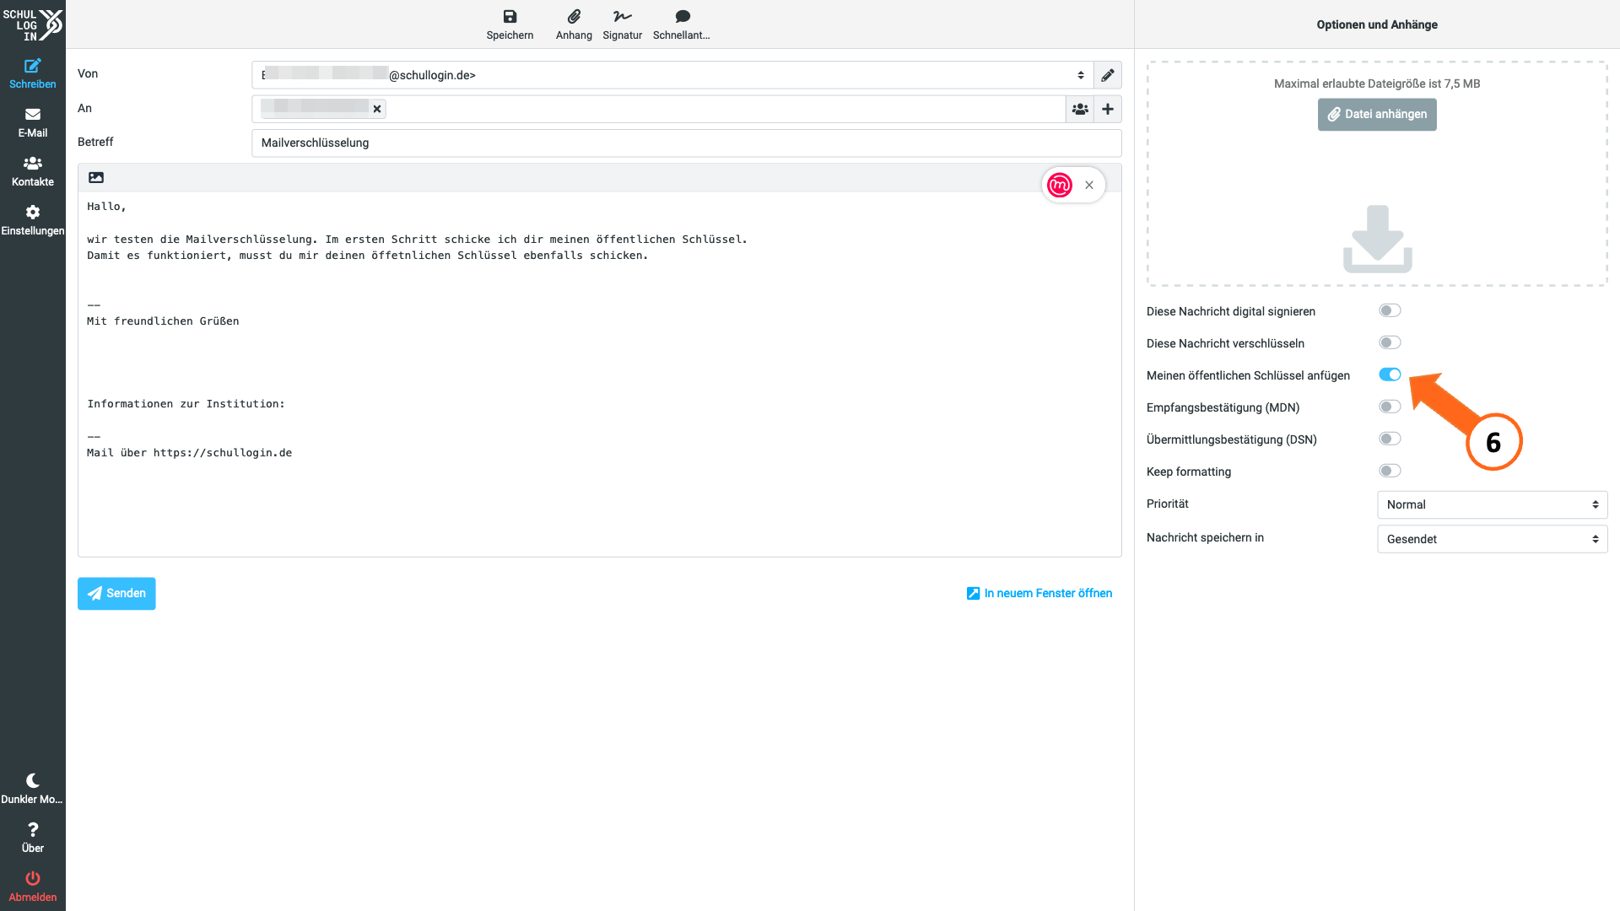1620x911 pixels.
Task: Open the Von sender dropdown
Action: [672, 75]
